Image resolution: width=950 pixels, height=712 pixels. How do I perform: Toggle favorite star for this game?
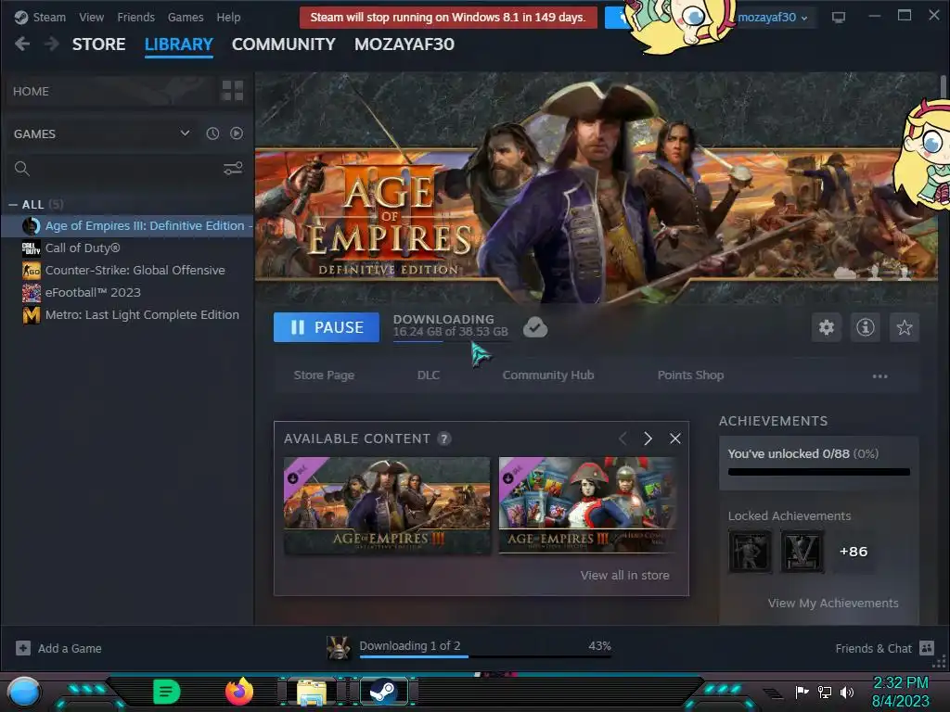click(x=905, y=327)
